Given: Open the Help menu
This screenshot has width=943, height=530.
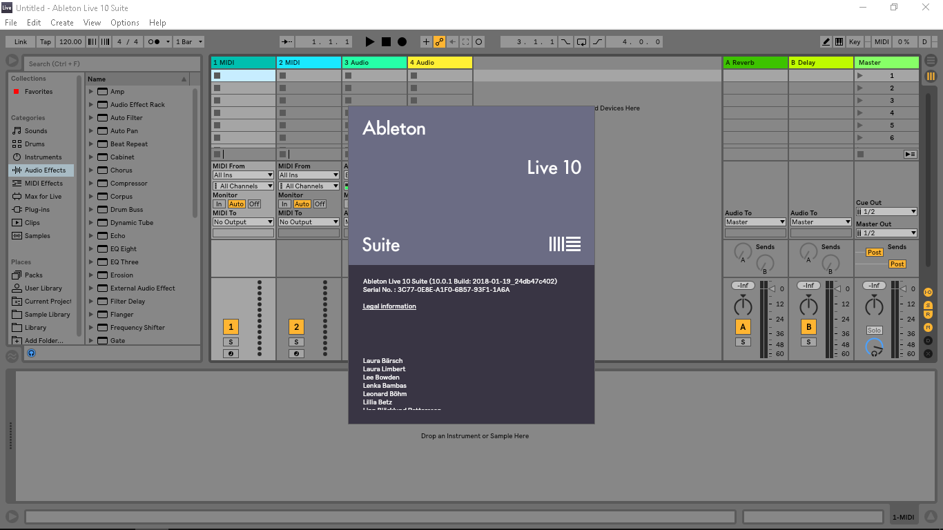Looking at the screenshot, I should [x=157, y=23].
